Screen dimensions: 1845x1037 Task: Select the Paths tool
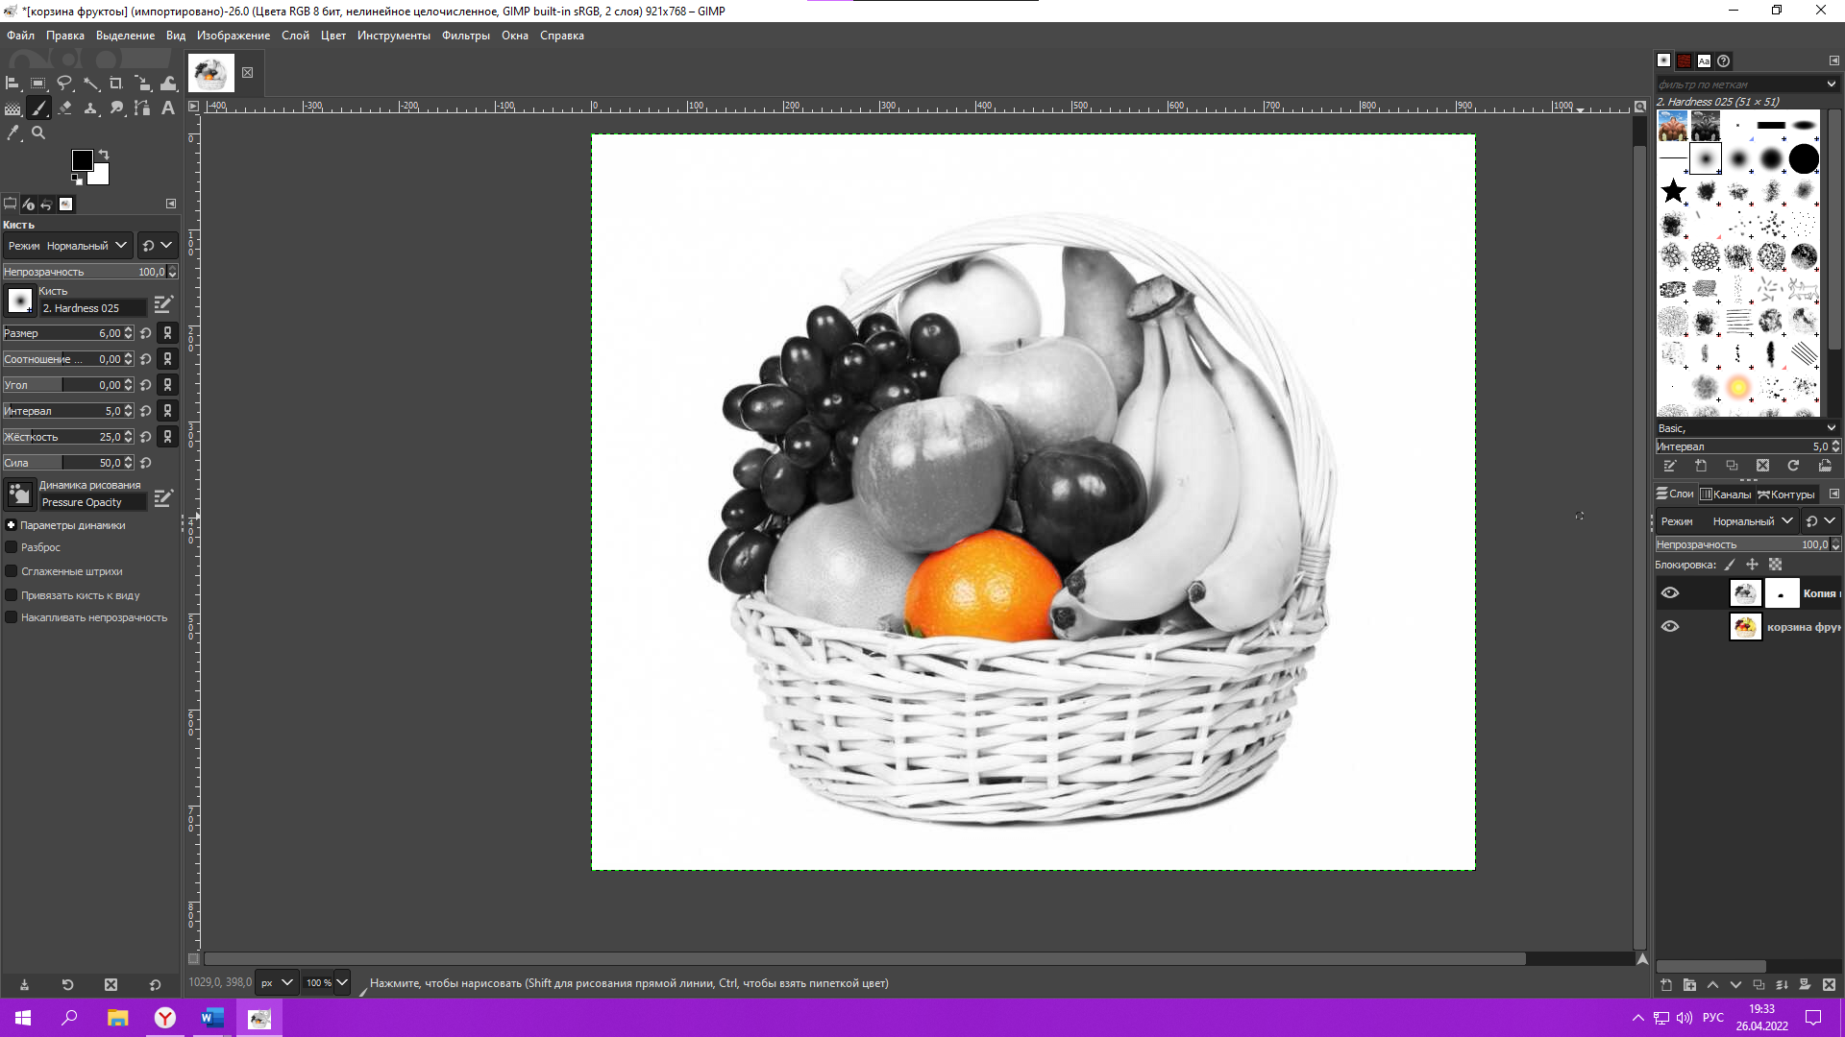[x=142, y=109]
